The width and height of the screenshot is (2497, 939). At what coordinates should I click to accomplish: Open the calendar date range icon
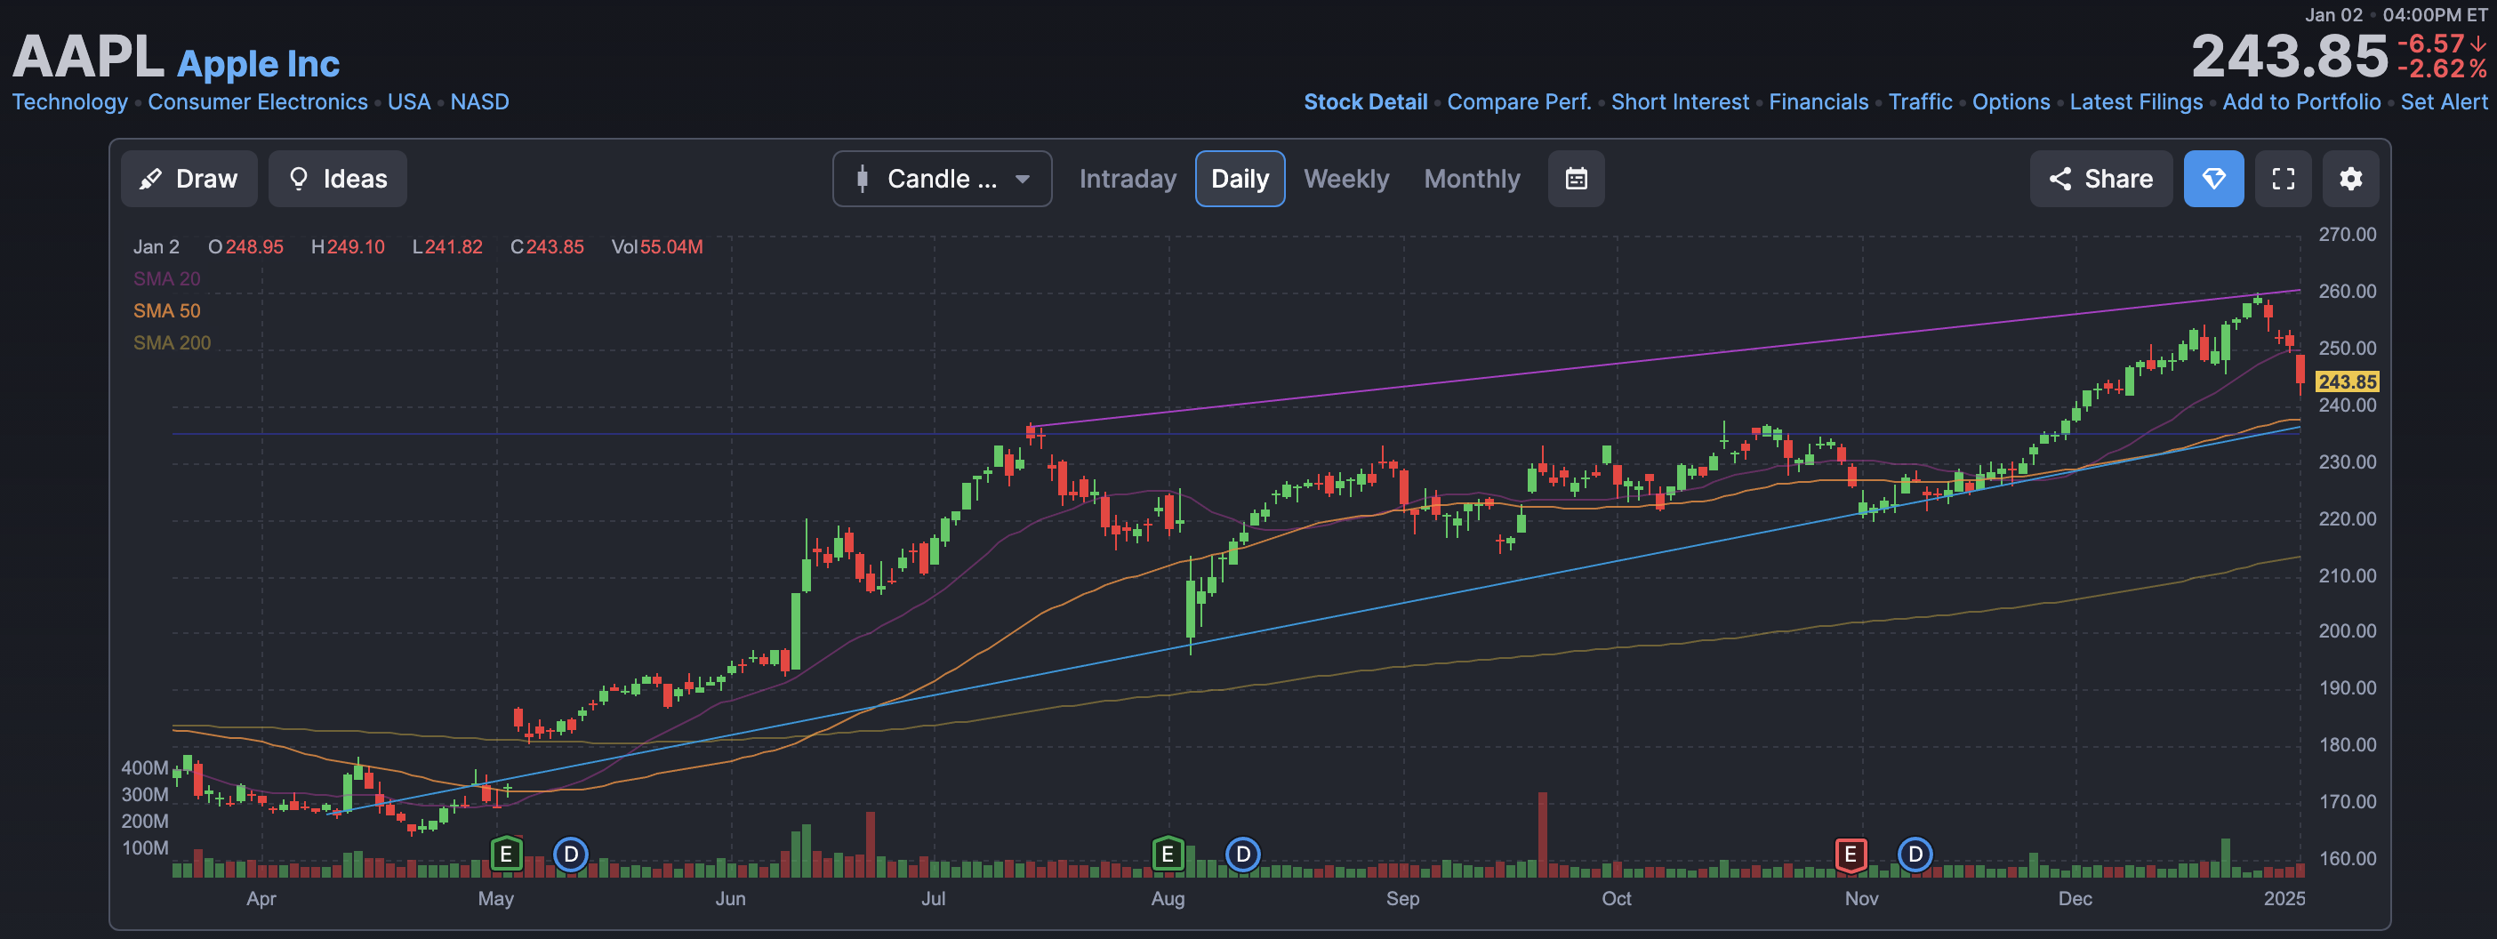point(1576,179)
